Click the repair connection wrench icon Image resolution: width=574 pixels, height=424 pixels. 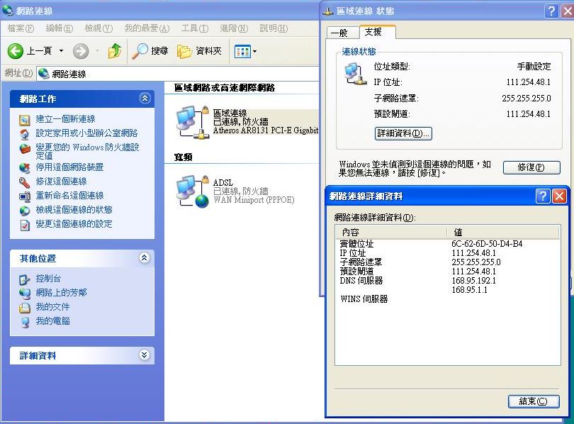25,182
